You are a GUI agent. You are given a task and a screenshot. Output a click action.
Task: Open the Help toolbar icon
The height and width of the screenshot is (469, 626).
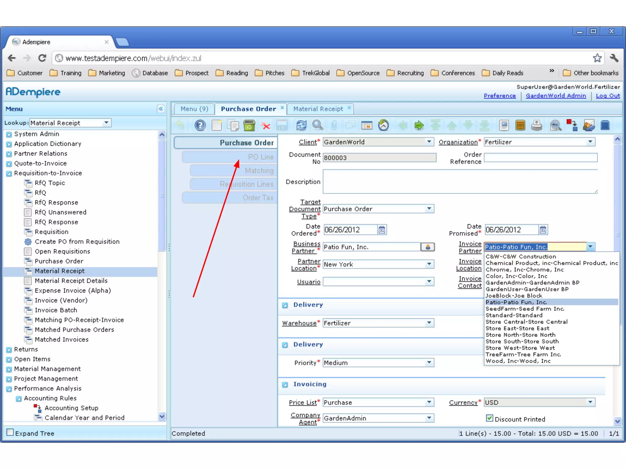pos(200,125)
